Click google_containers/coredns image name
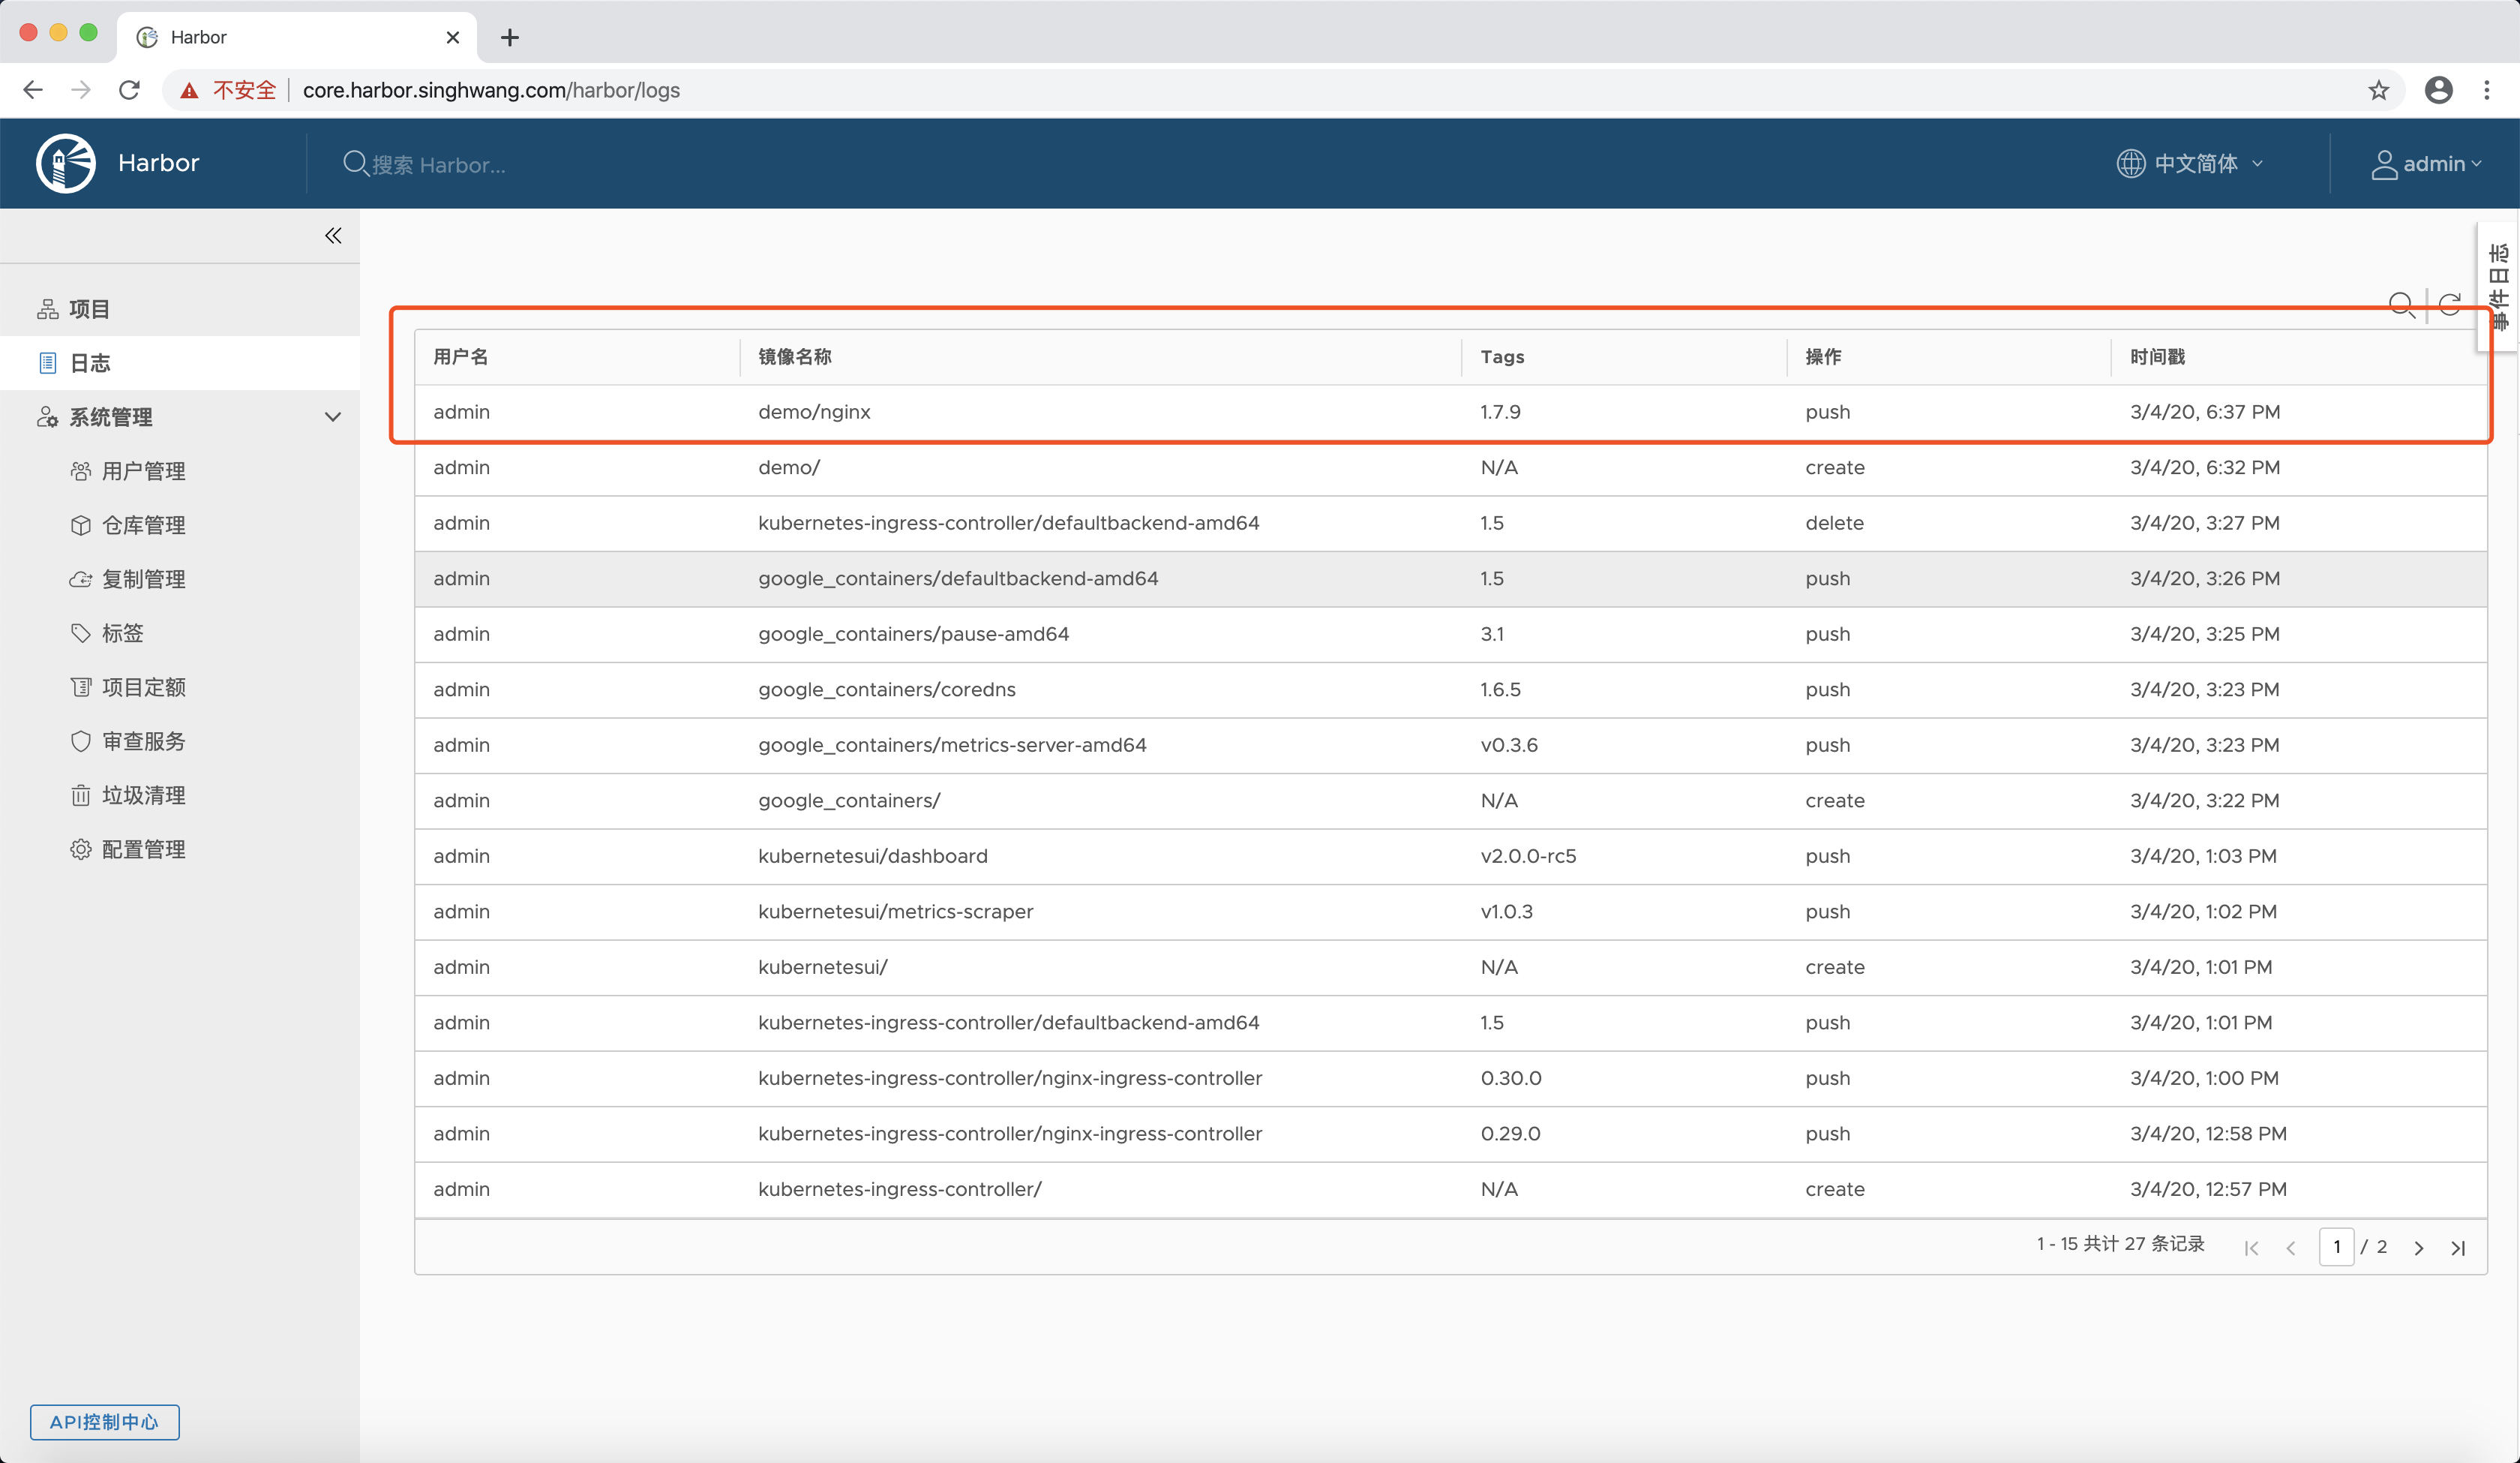The image size is (2520, 1463). pos(886,689)
